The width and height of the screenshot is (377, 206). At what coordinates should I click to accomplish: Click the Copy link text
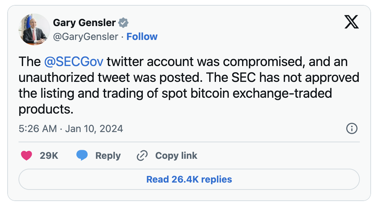click(x=176, y=155)
